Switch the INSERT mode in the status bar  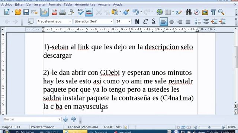click(108, 127)
